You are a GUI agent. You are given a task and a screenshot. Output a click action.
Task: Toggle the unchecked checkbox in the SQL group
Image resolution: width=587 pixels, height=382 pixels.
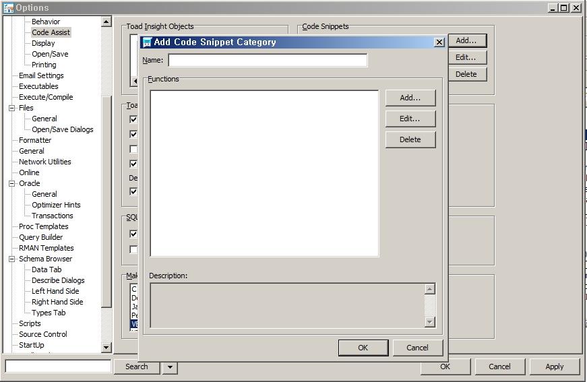point(133,249)
